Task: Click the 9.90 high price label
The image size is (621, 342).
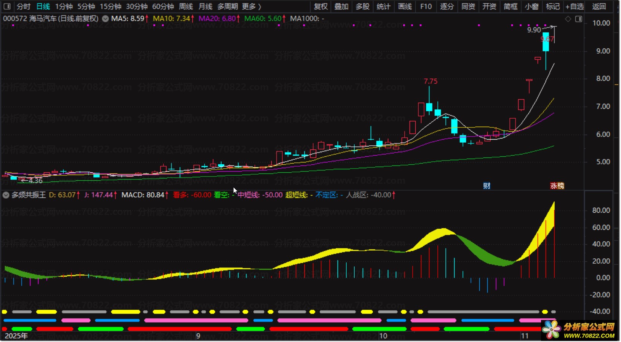Action: tap(534, 30)
